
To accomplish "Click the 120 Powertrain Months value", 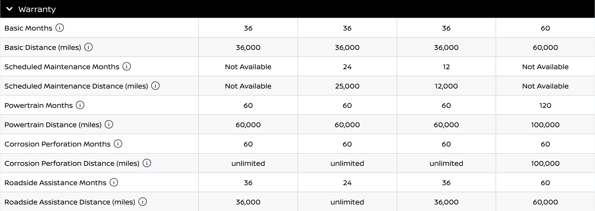I will [x=545, y=105].
